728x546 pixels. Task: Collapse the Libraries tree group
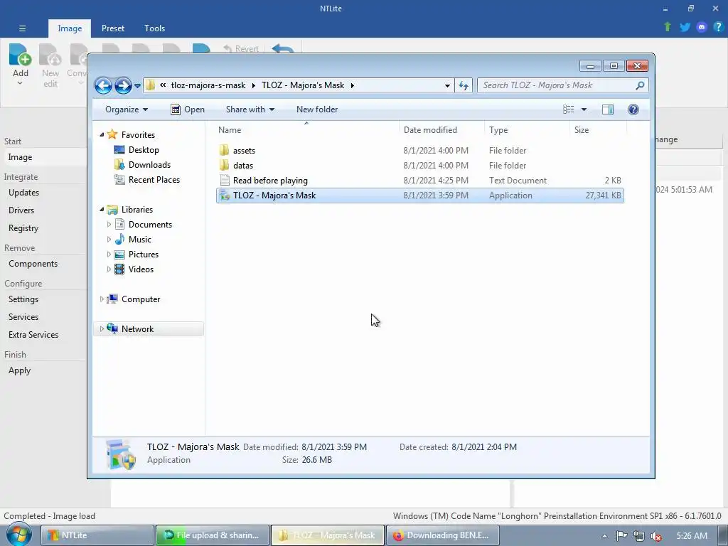102,210
